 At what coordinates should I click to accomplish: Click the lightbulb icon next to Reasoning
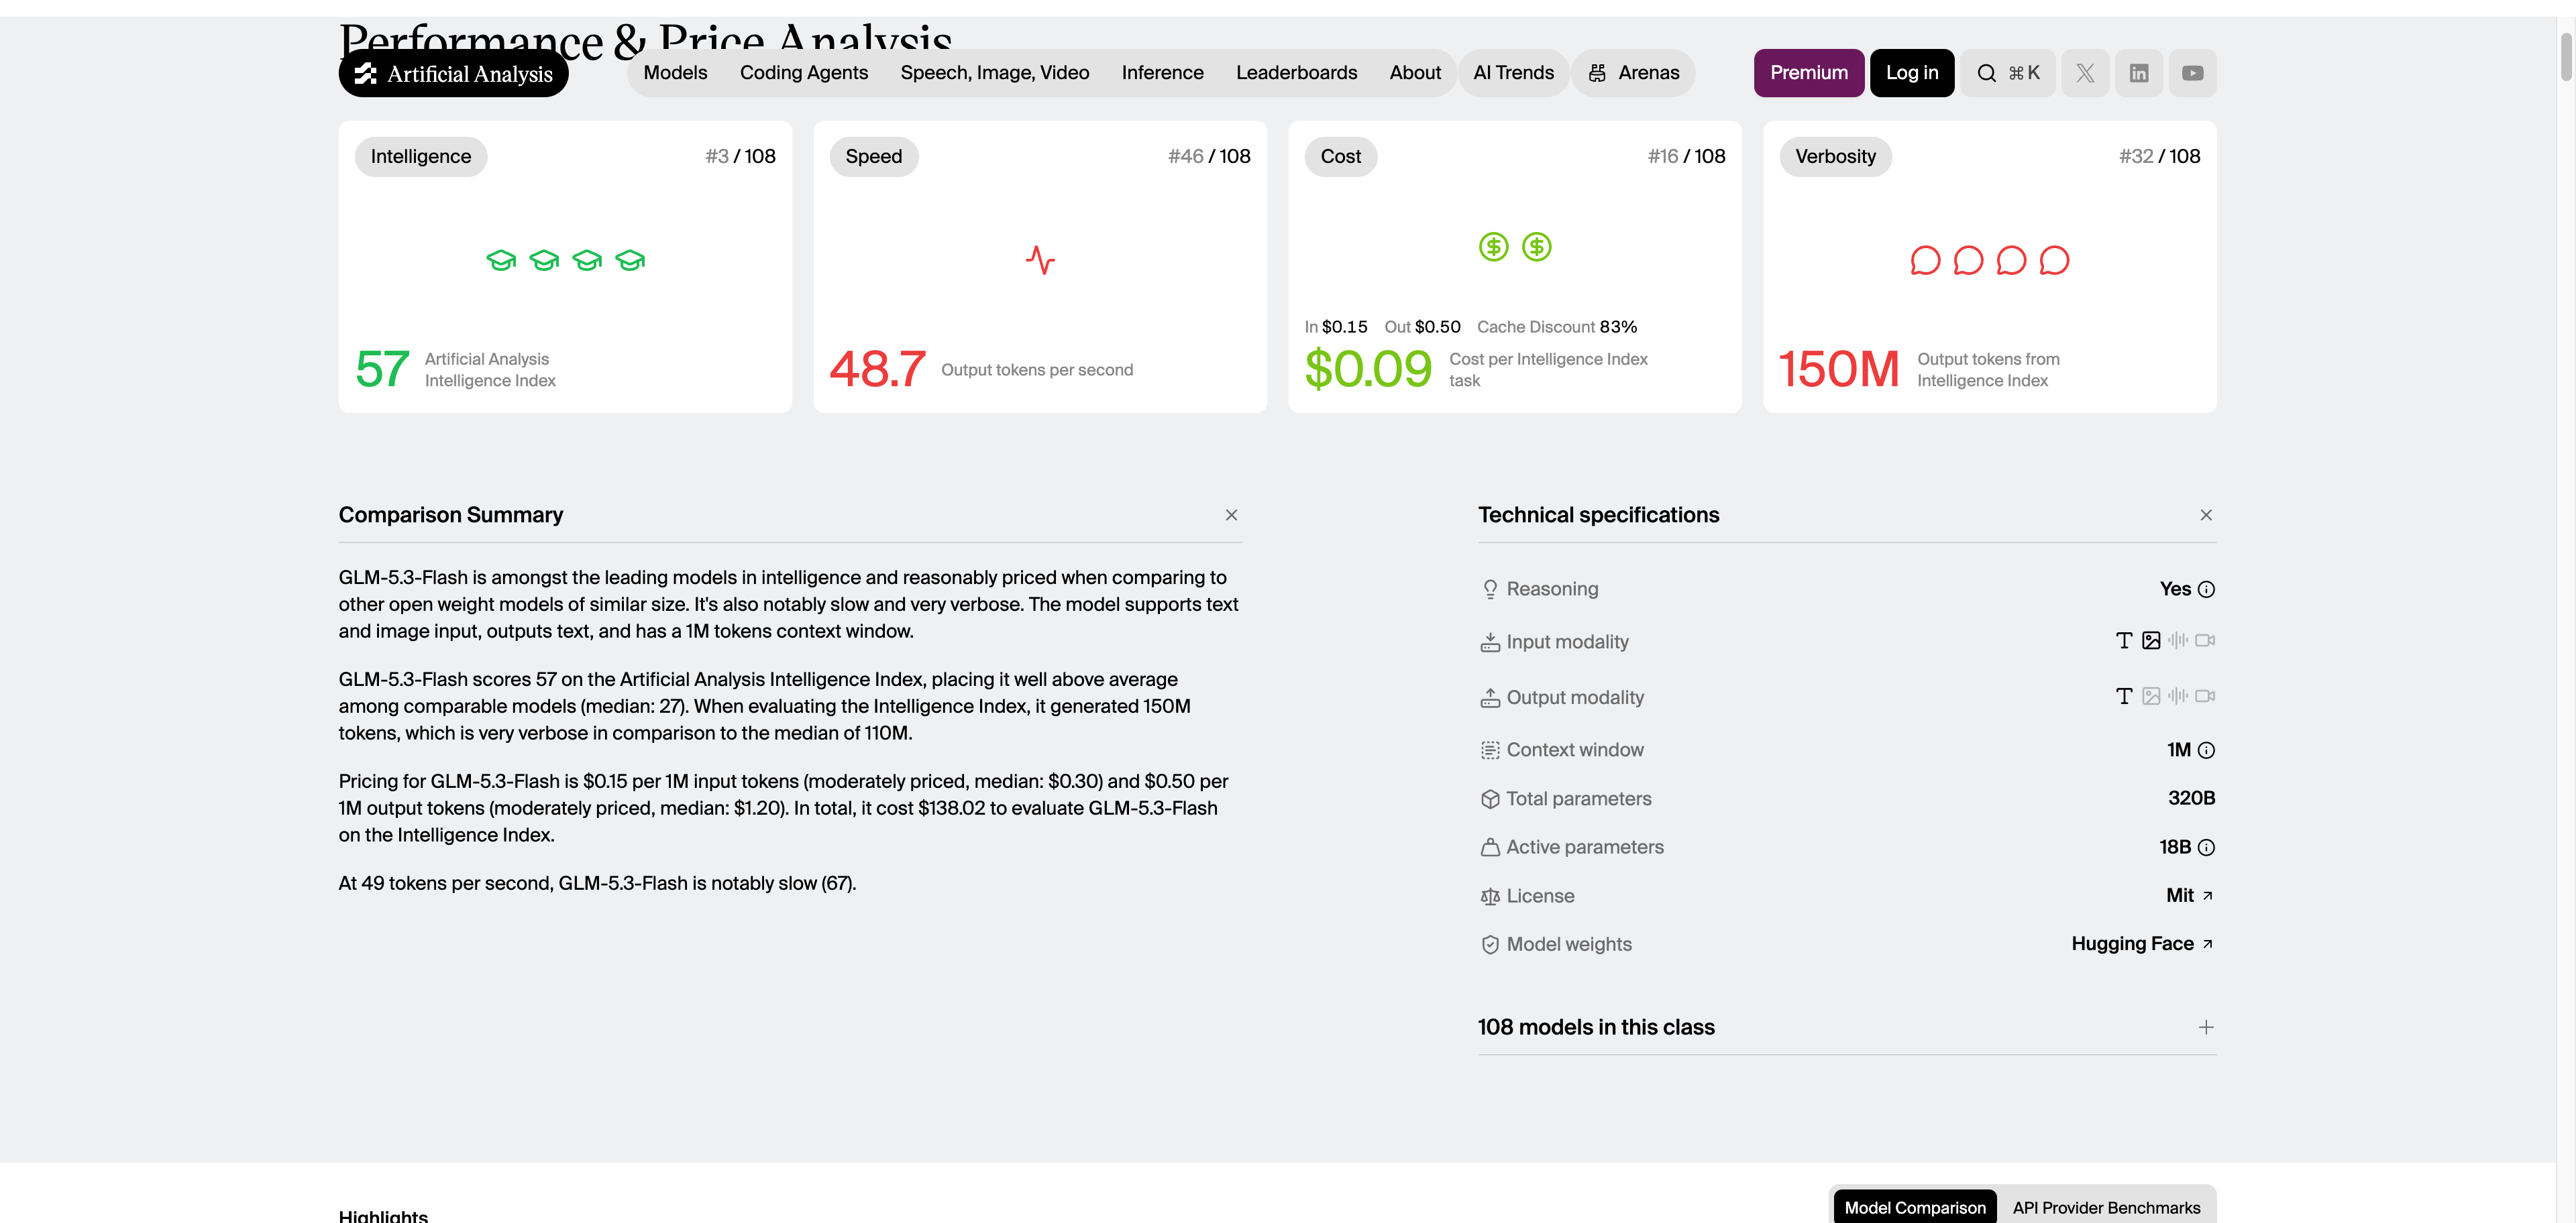(x=1490, y=589)
